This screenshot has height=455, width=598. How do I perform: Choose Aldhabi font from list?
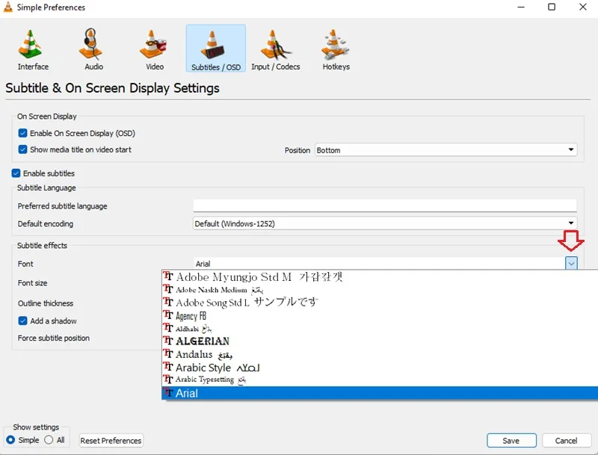point(380,329)
